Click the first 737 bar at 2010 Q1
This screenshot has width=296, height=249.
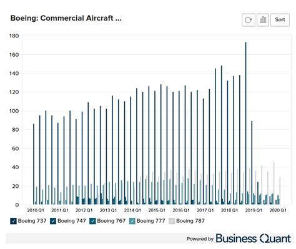[x=34, y=164]
